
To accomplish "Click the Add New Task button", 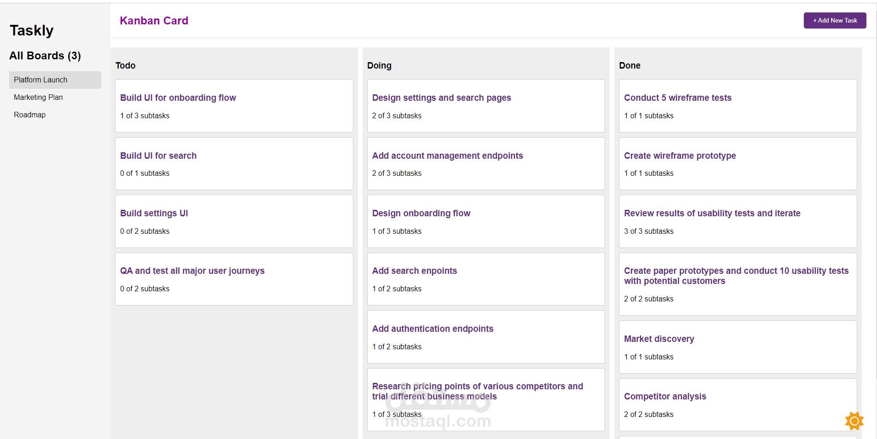I will [835, 20].
